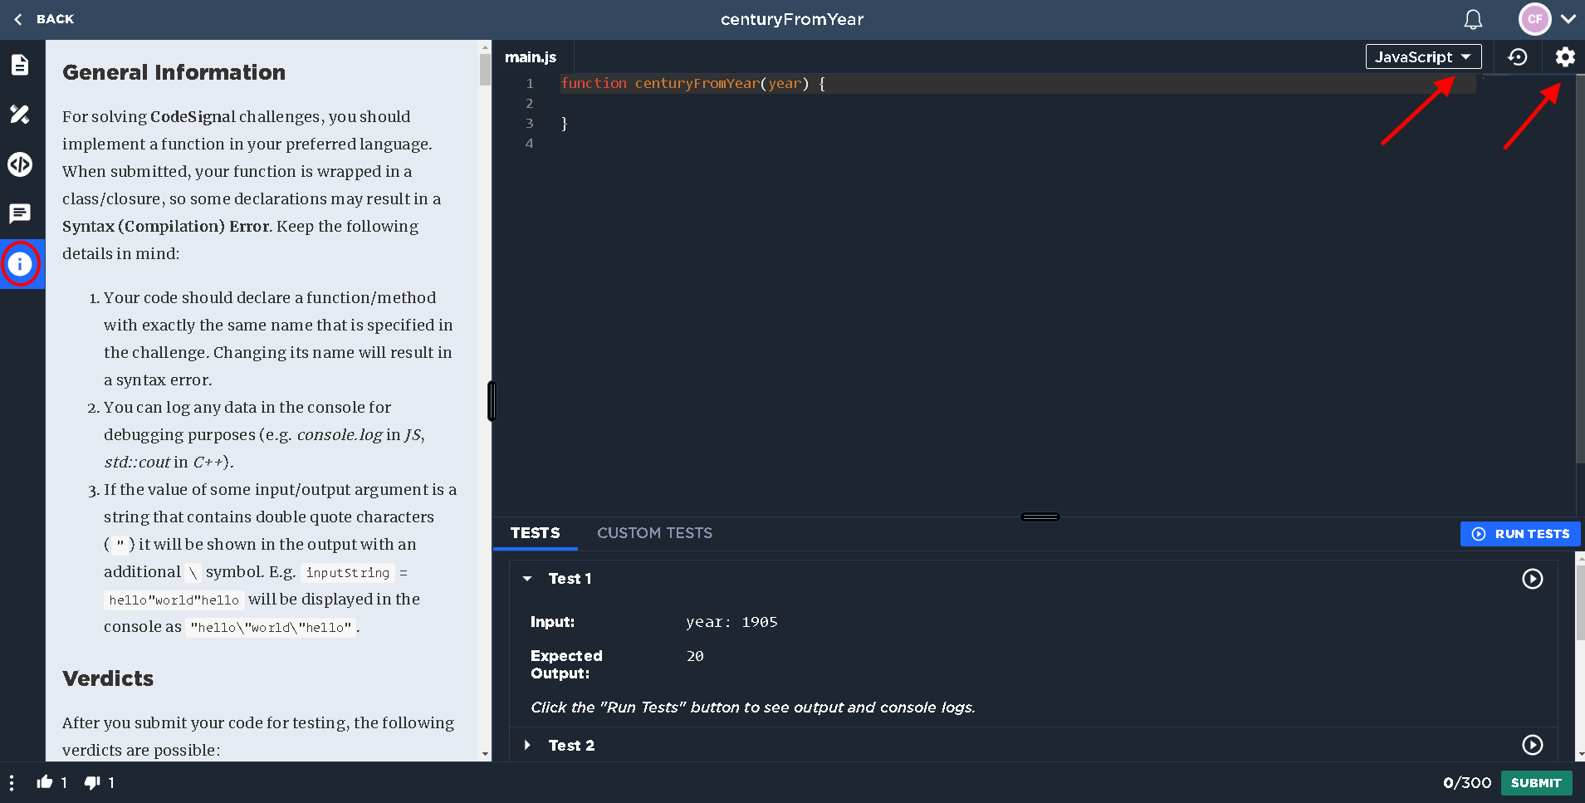Open the three-dot more options menu
This screenshot has height=803, width=1585.
[12, 782]
